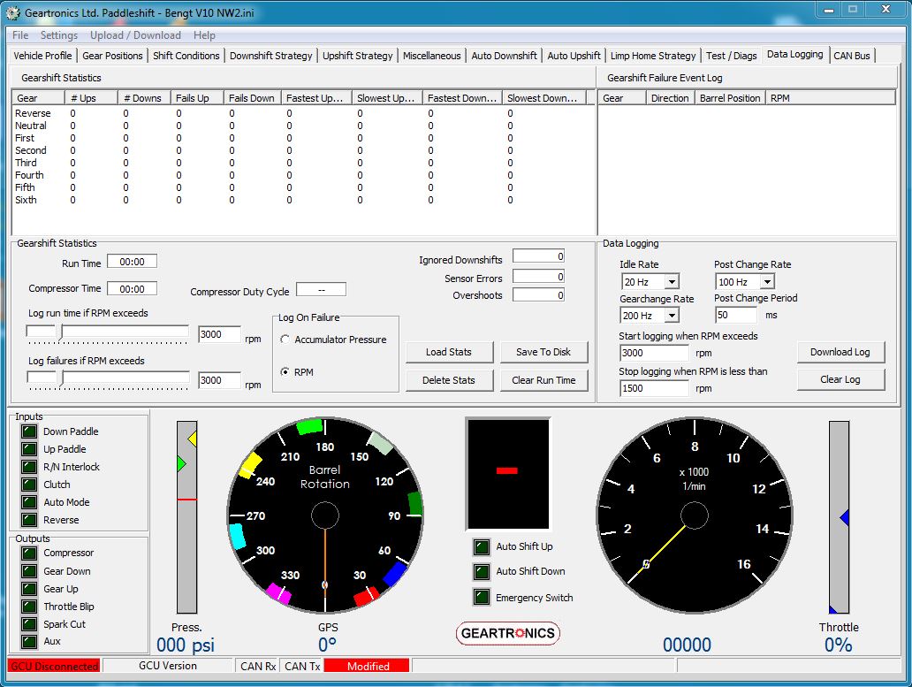Click the Auto Shift Up indicator
Viewport: 912px width, 687px height.
pos(482,547)
